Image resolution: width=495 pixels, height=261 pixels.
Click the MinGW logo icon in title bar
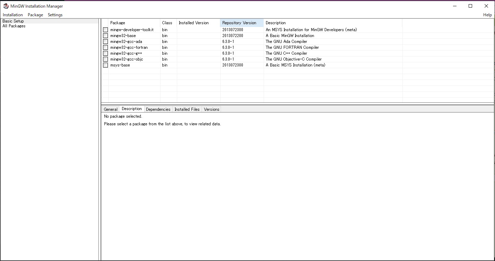pyautogui.click(x=5, y=6)
